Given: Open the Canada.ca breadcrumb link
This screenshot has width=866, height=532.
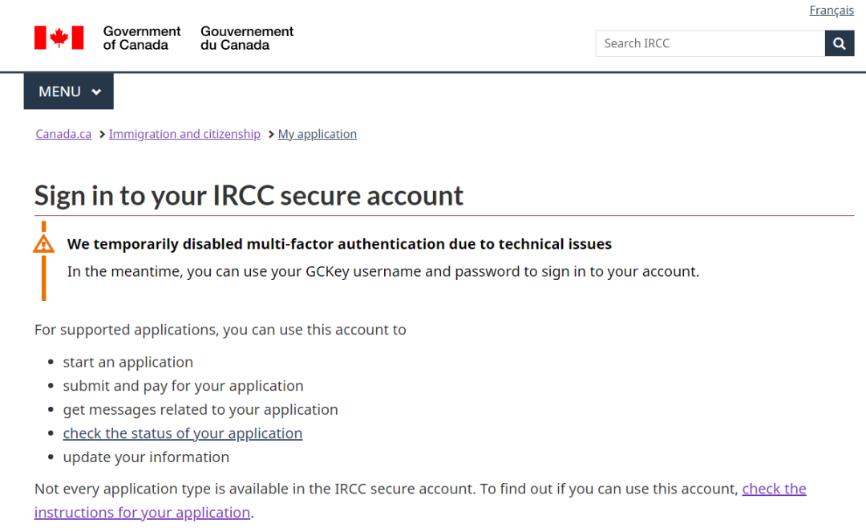Looking at the screenshot, I should (x=63, y=134).
